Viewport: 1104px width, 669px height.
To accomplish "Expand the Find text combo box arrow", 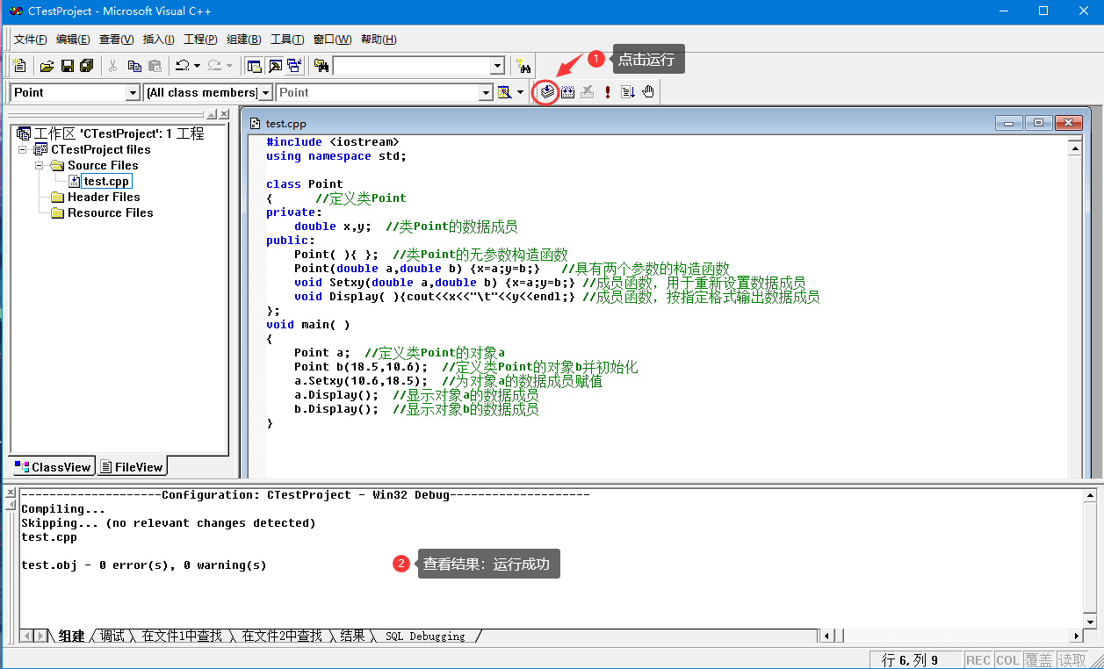I will 498,66.
